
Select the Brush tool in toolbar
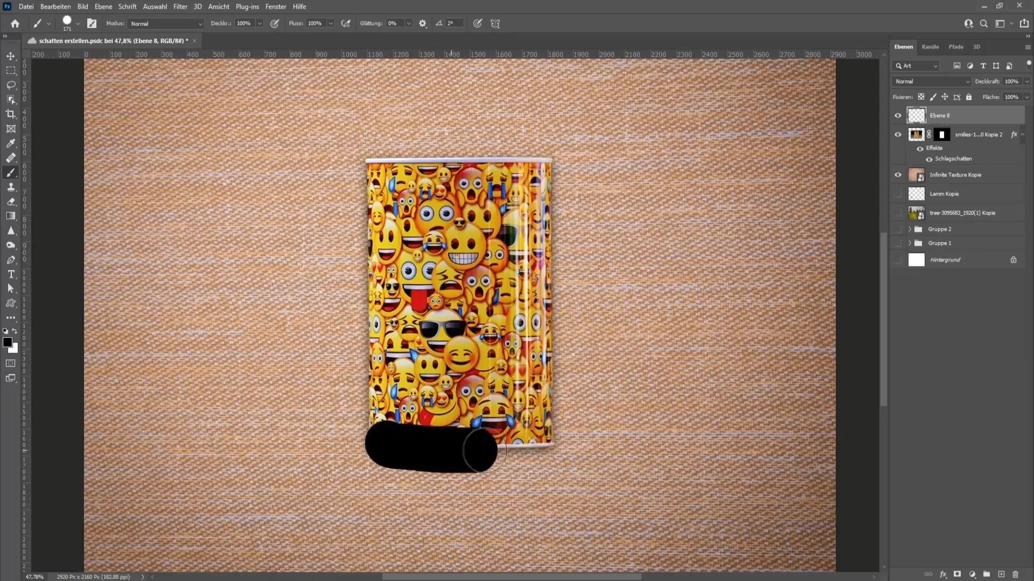(x=11, y=172)
